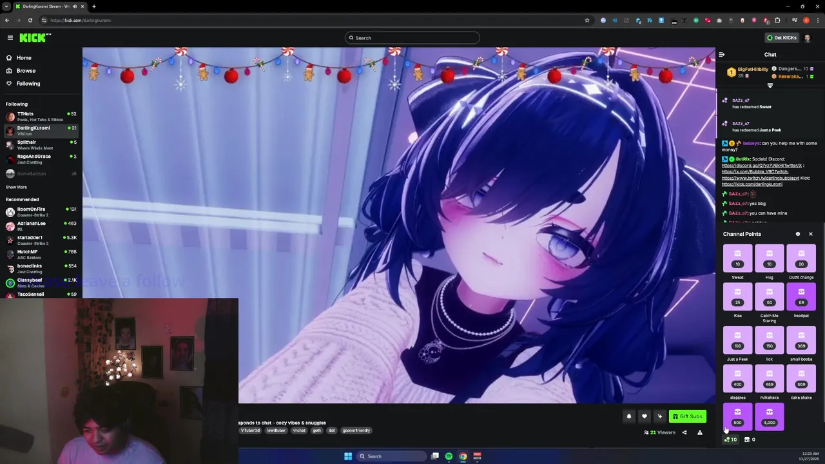Screen dimensions: 825x464
Task: Redeem the Hug reward
Action: 769,258
